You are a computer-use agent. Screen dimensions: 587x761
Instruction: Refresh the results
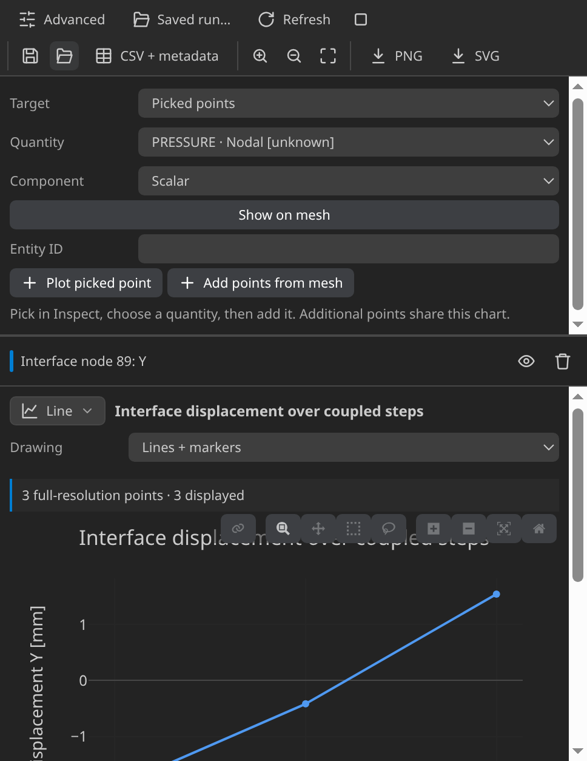295,19
